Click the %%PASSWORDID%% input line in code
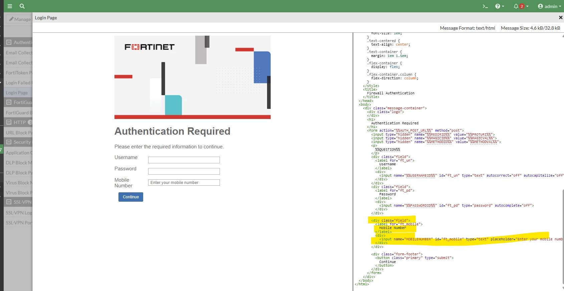Image resolution: width=564 pixels, height=291 pixels. tap(457, 206)
